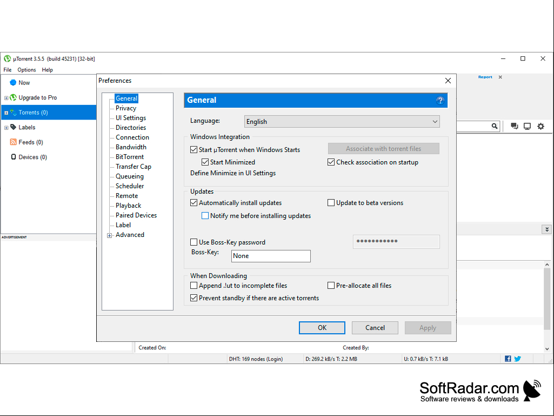Expand the Advanced tree node
The width and height of the screenshot is (554, 416).
click(x=110, y=235)
